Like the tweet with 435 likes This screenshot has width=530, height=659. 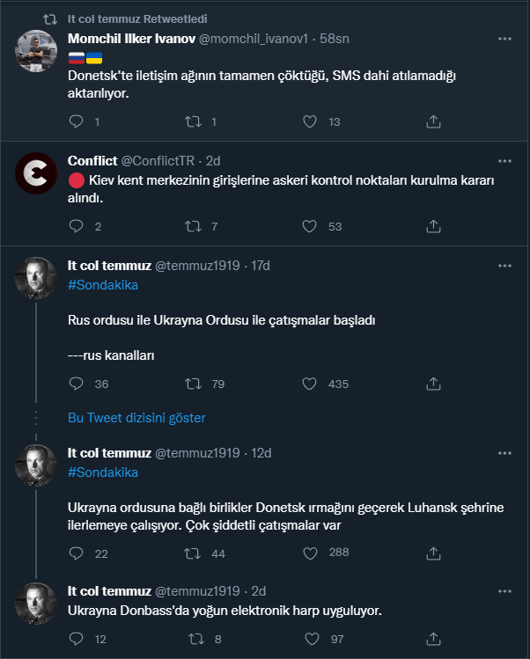click(310, 384)
